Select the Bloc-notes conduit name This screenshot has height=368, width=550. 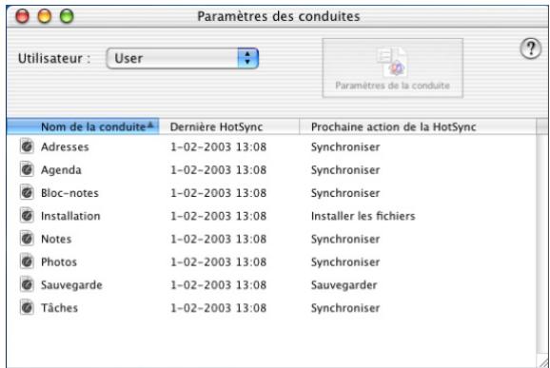[x=69, y=193]
